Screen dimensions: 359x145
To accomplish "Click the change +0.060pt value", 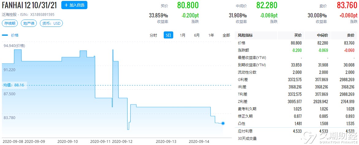I will 348,16.
